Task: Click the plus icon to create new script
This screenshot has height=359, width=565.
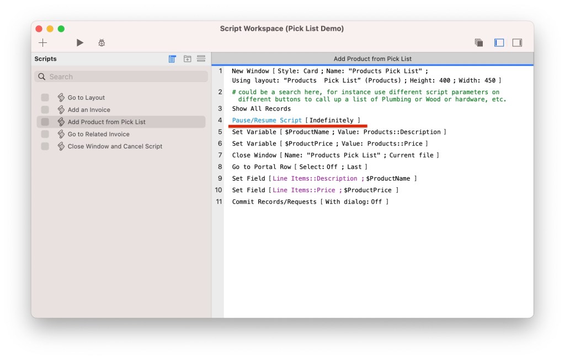Action: coord(42,43)
